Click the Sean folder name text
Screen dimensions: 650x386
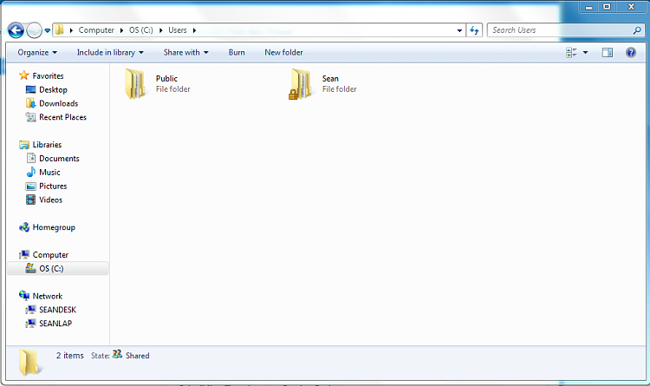point(330,78)
